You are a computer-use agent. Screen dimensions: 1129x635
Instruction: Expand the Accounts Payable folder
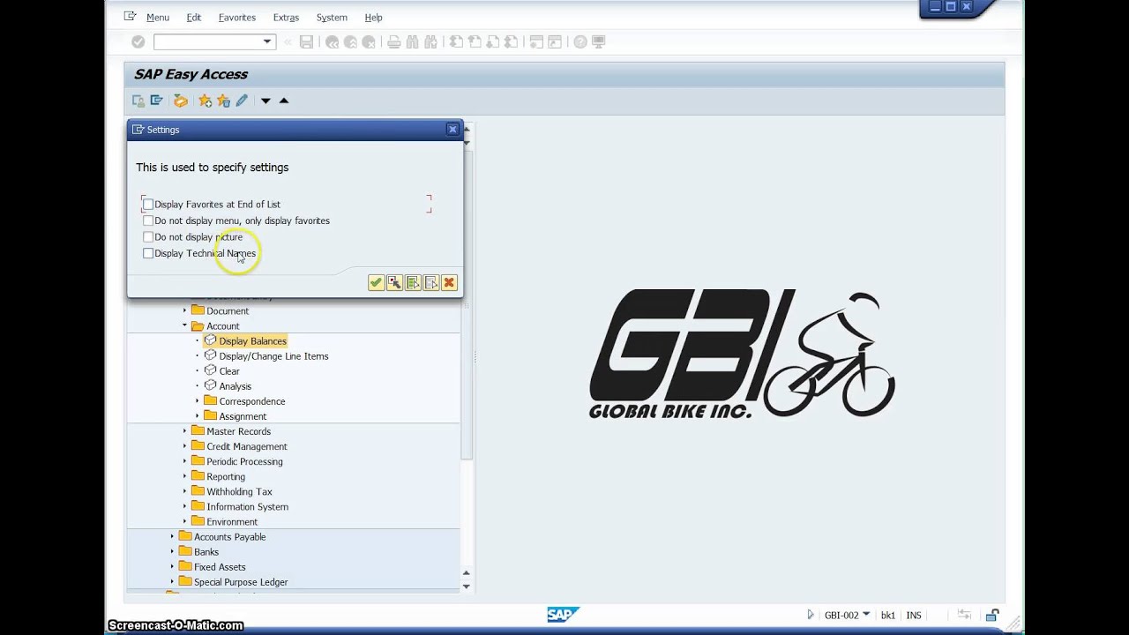point(173,536)
